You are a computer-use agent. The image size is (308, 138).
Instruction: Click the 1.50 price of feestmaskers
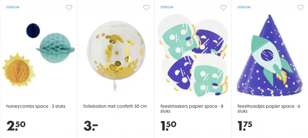(x=168, y=126)
